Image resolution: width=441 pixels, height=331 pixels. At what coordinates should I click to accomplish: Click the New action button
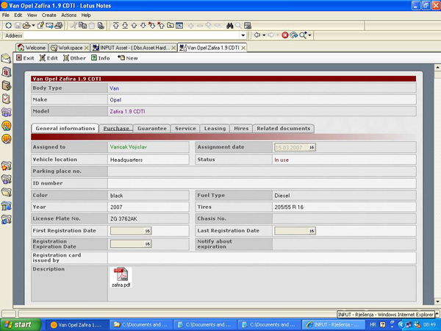(128, 58)
